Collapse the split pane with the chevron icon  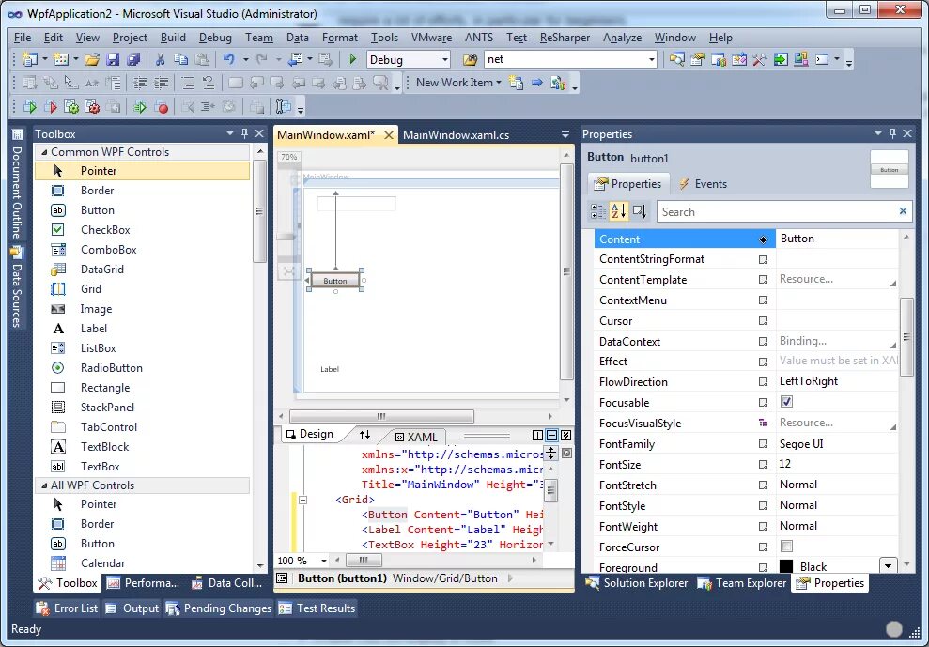(565, 436)
